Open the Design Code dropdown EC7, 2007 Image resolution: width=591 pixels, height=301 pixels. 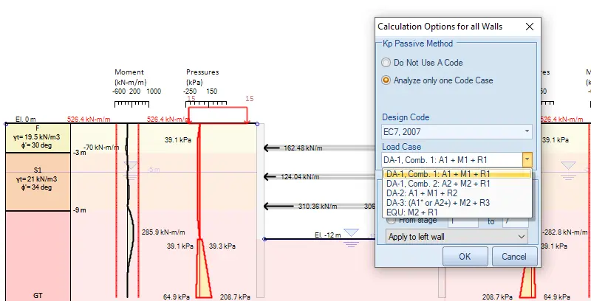(x=457, y=131)
